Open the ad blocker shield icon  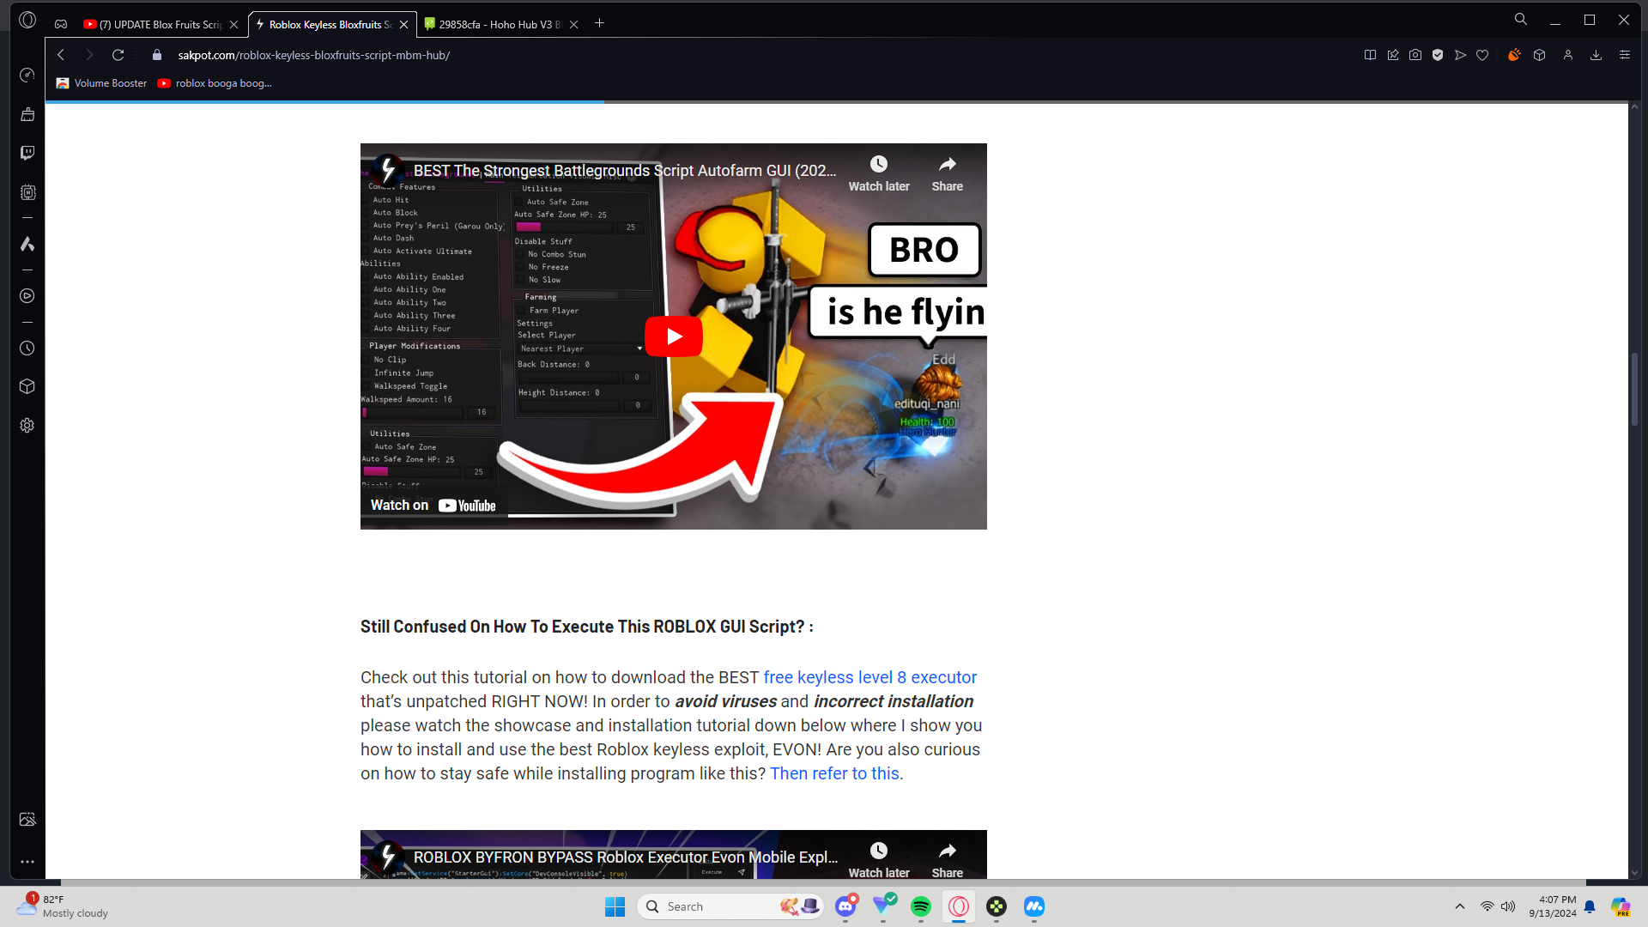1438,55
